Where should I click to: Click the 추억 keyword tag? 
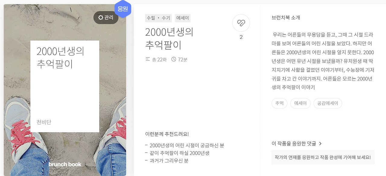click(x=279, y=103)
